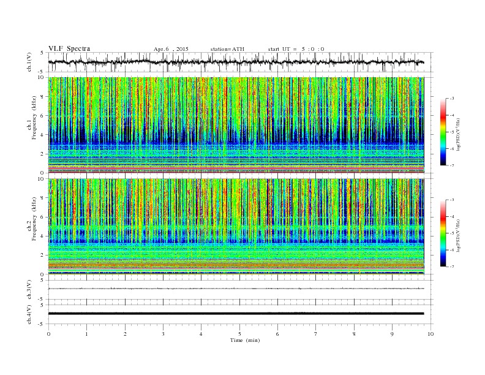Click time axis tick label "9"
Viewport: 485px width, 375px height.
coord(392,334)
